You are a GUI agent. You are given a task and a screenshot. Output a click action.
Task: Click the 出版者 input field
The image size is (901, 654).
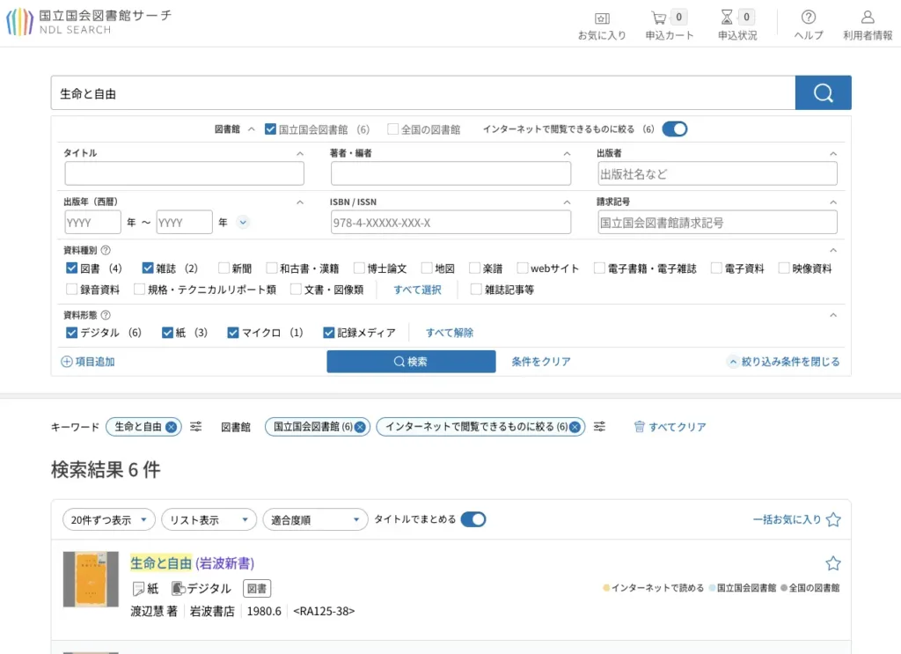coord(717,173)
